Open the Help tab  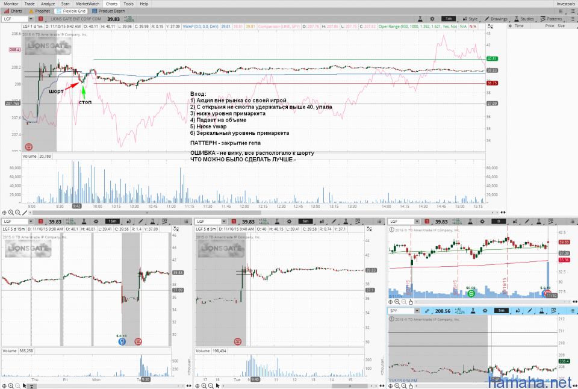click(144, 4)
